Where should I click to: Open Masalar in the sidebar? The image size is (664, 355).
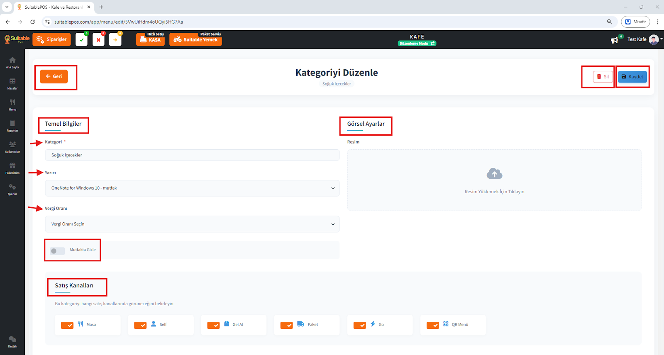tap(12, 84)
